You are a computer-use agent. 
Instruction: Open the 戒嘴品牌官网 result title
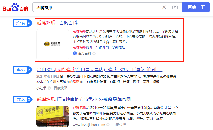click(84, 99)
